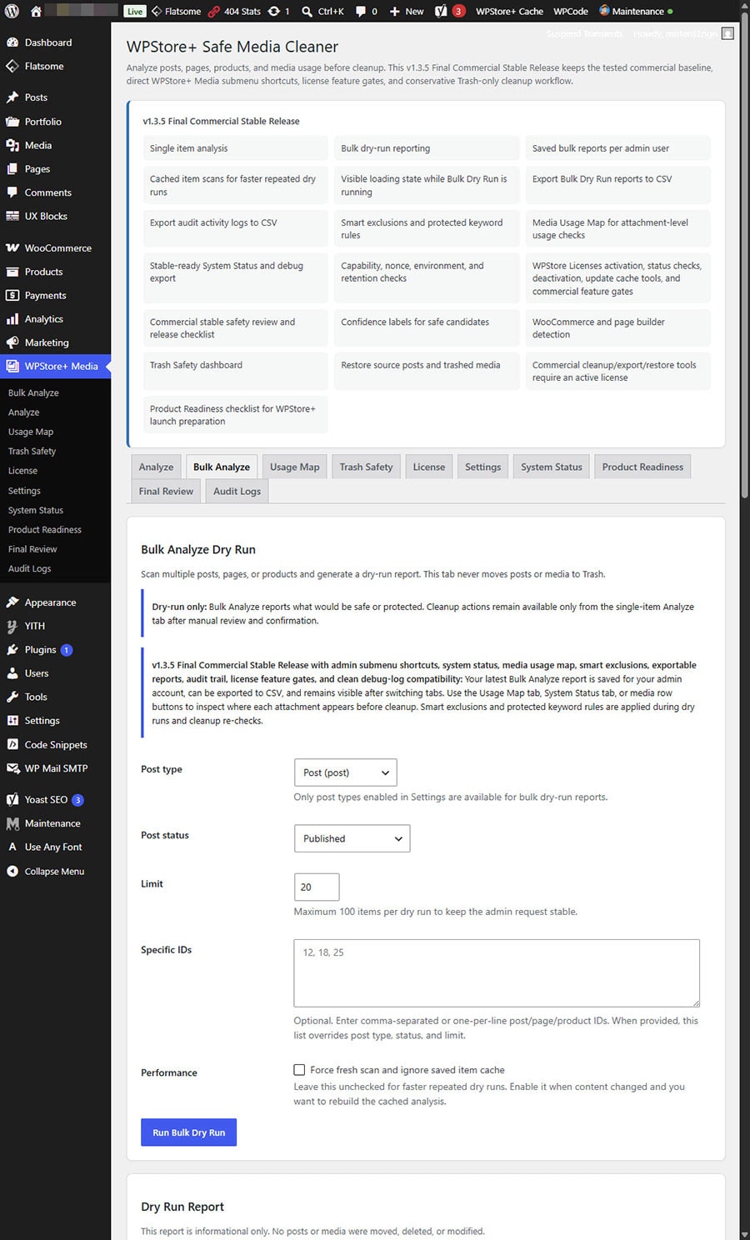Switch to the Final Review tab

[166, 491]
